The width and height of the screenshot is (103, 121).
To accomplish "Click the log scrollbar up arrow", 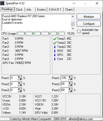I will 73,16.
